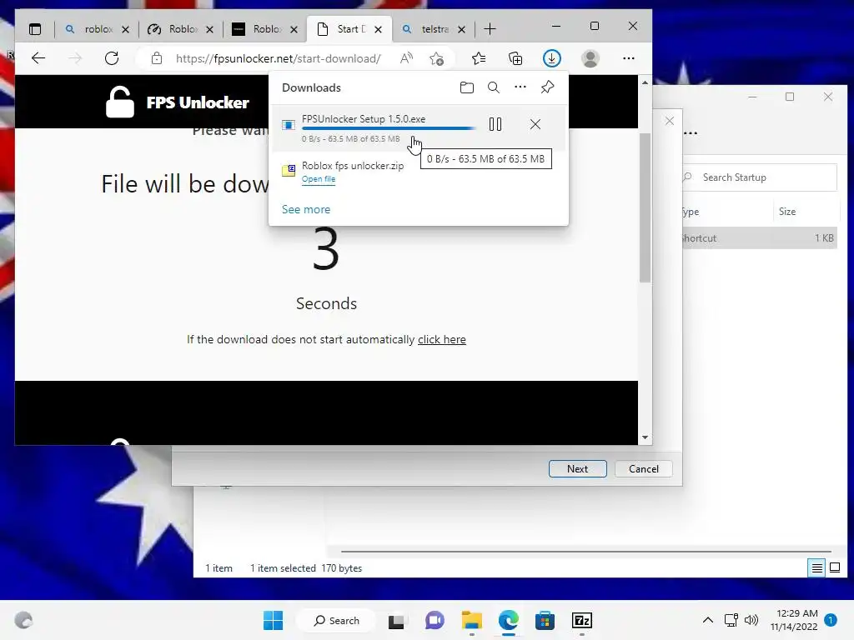Viewport: 854px width, 640px height.
Task: Switch to the telstra search tab
Action: tap(430, 29)
